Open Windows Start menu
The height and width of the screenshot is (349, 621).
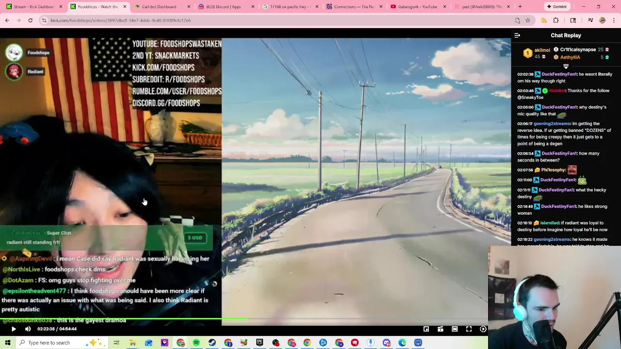click(x=8, y=343)
